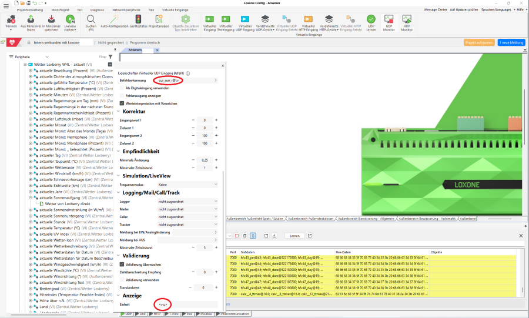Edit the Befehlserkennung field

click(x=188, y=81)
